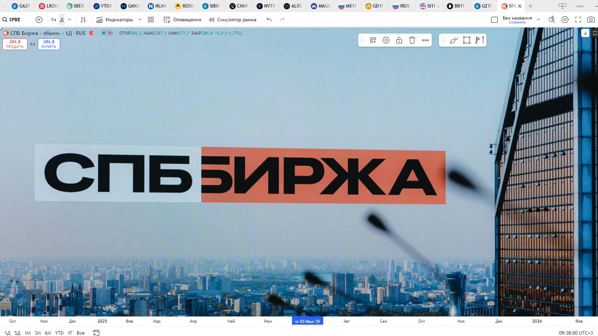Viewport: 598px width, 336px height.
Task: Open the Индикаторы indicators dialog
Action: point(115,20)
